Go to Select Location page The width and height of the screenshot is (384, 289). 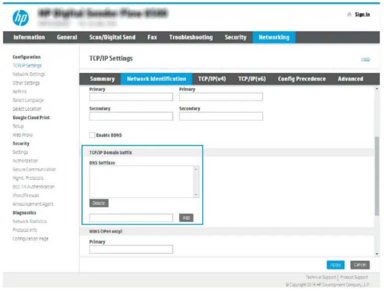point(27,108)
